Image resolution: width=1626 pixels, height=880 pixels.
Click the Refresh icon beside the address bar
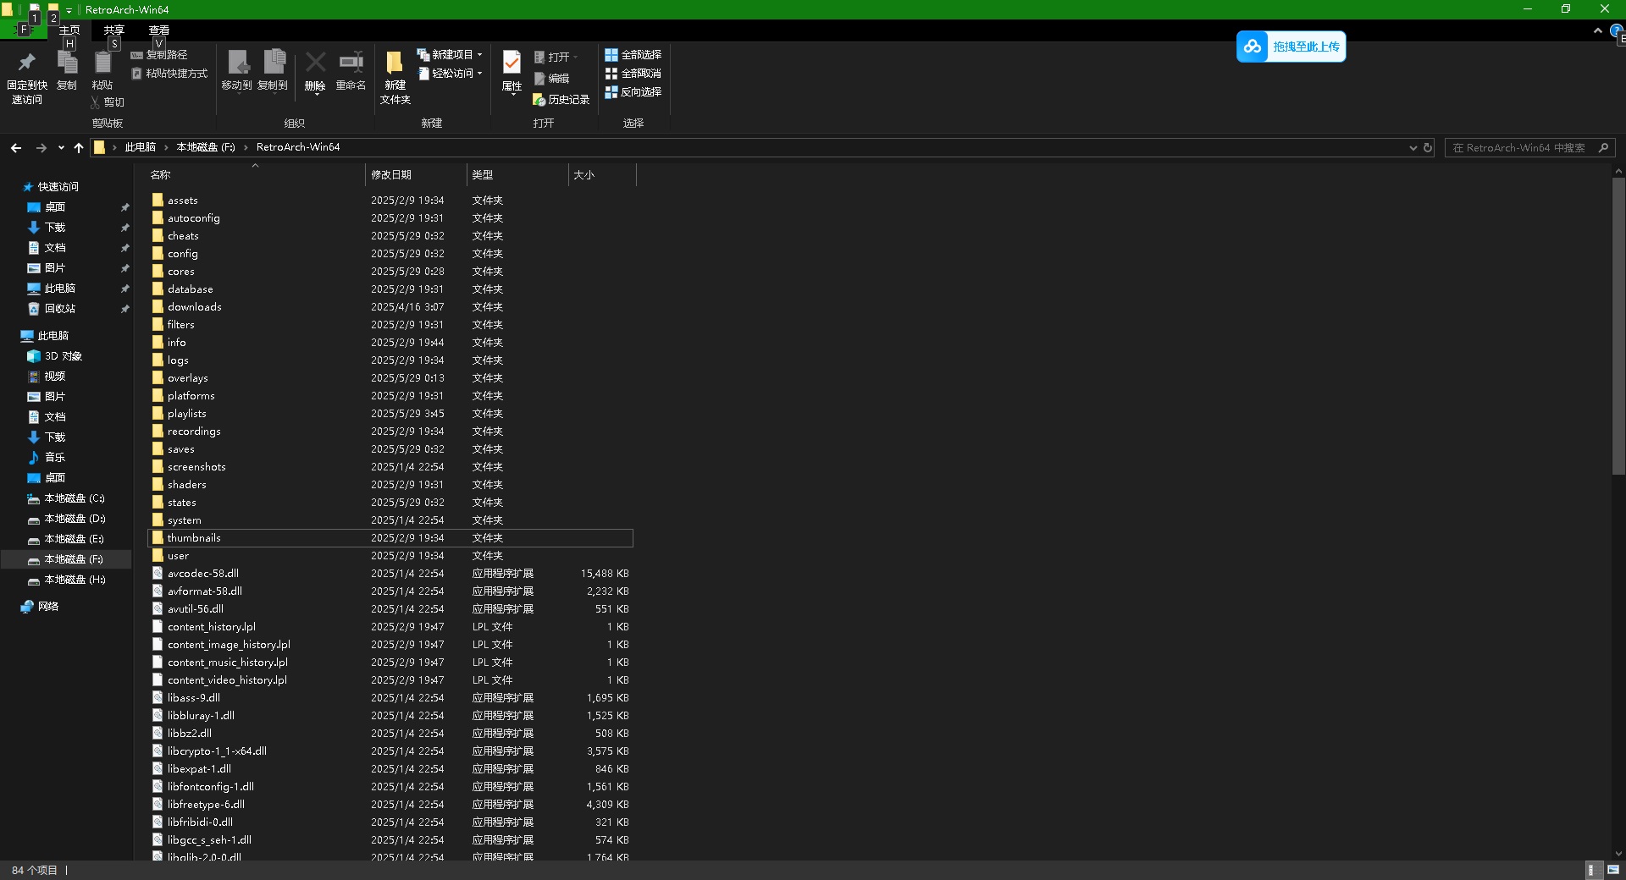pyautogui.click(x=1428, y=148)
